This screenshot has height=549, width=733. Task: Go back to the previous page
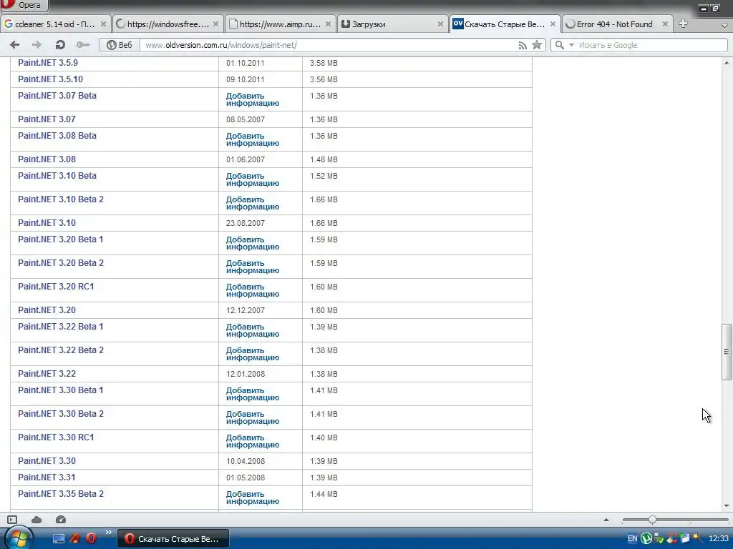click(x=15, y=45)
